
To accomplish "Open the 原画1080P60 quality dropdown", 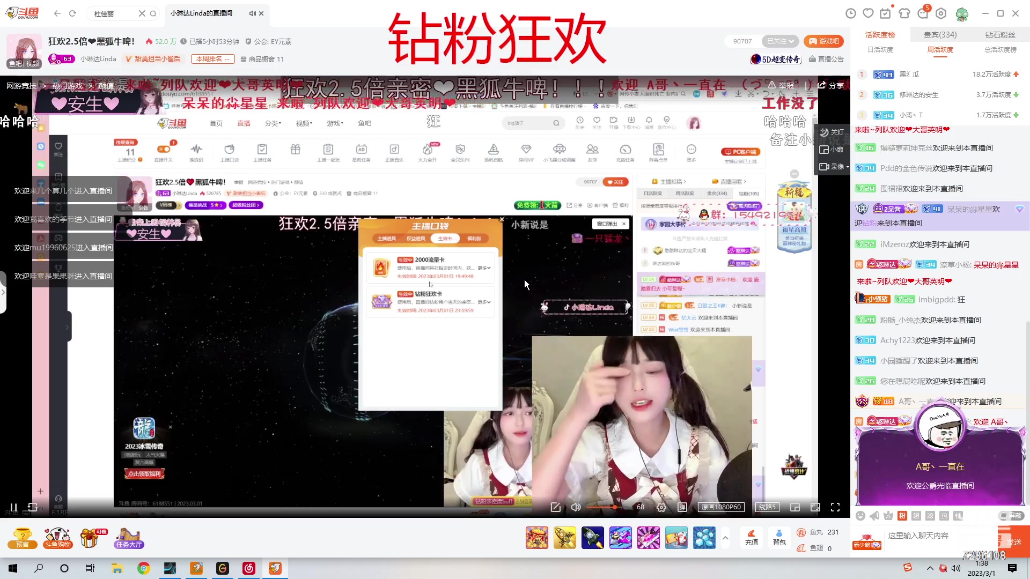I will coord(722,507).
